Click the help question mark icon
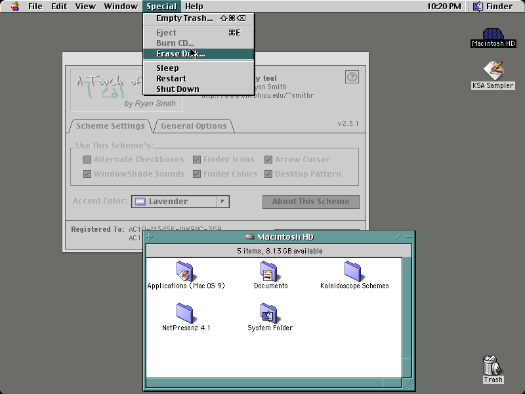The image size is (525, 394). 352,77
